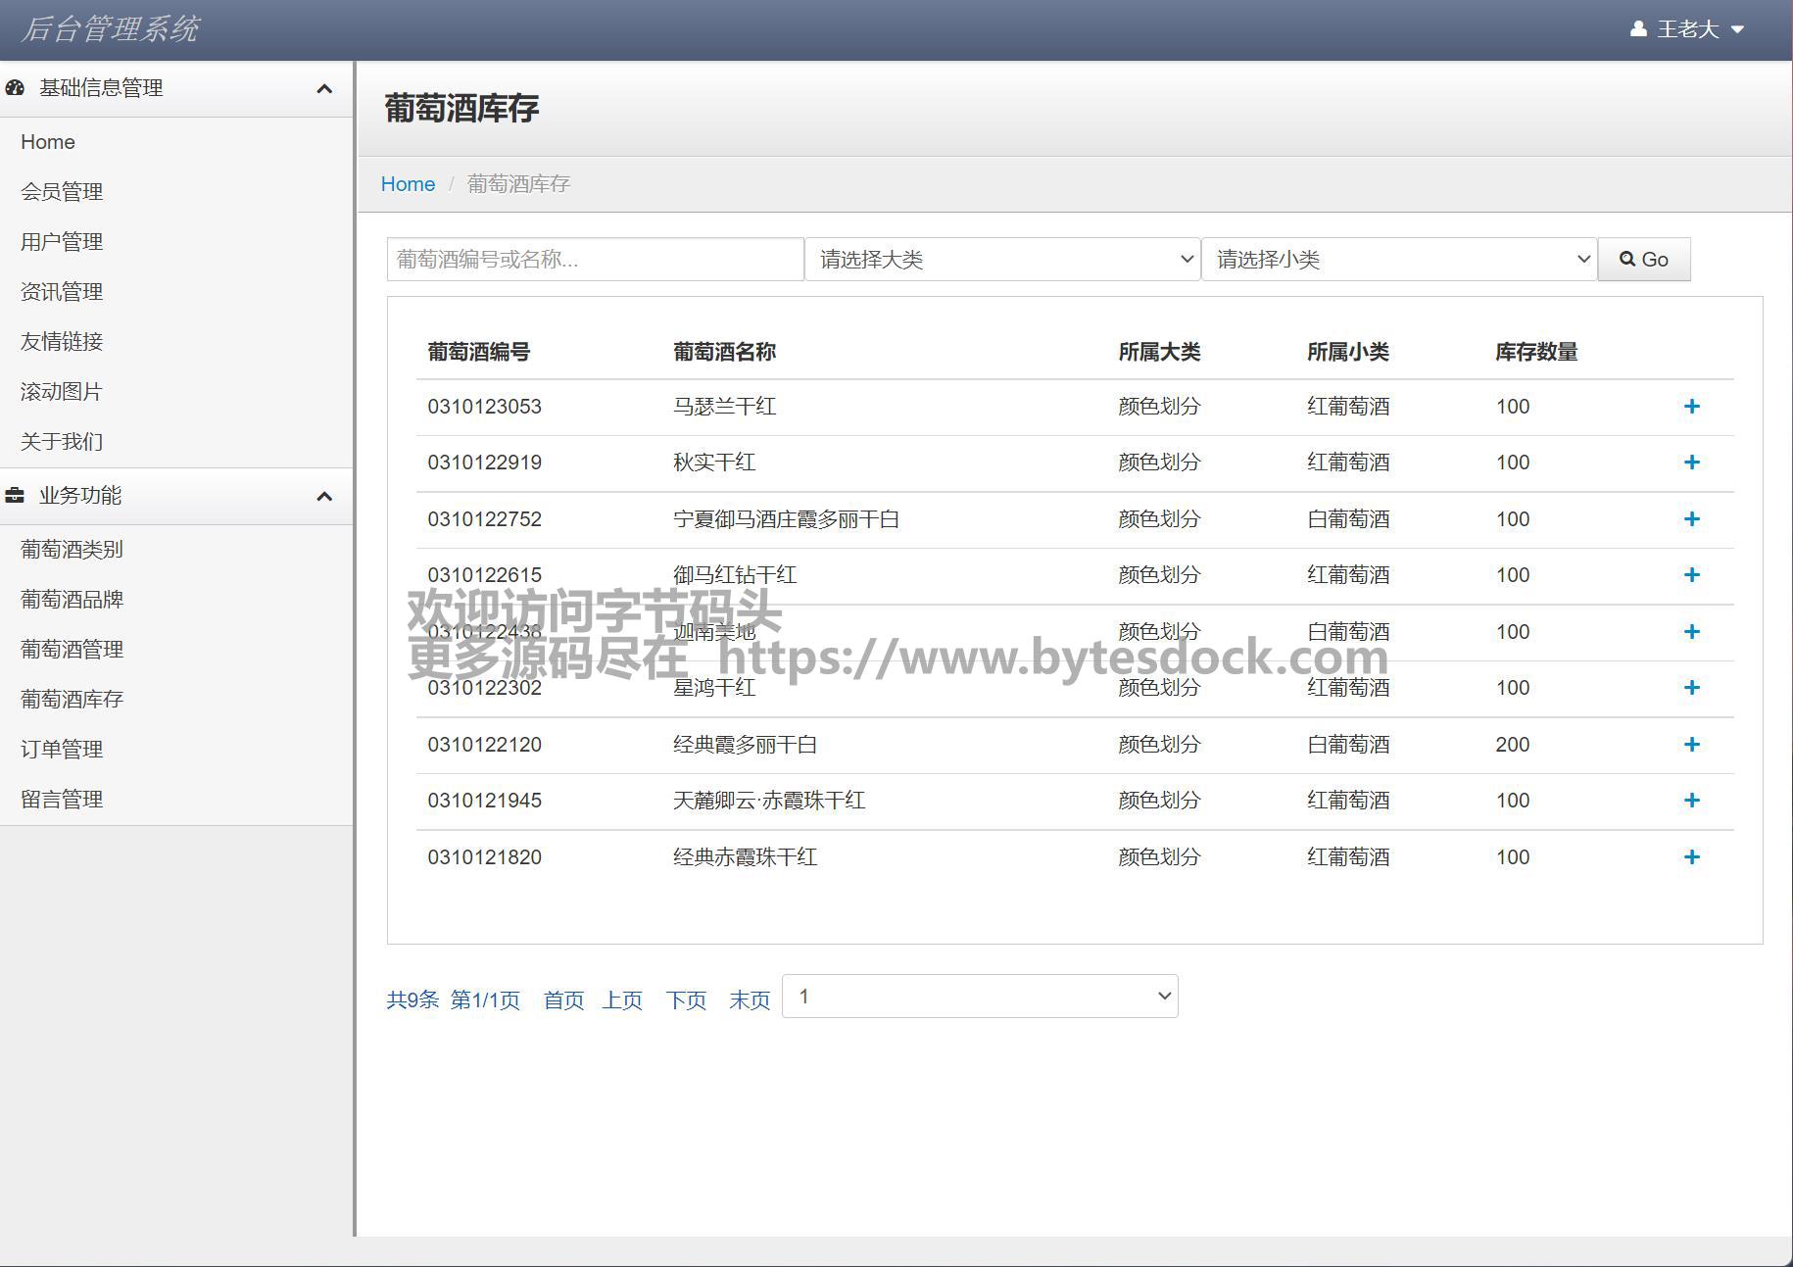Open the 请选择小类 subcategory dropdown
The image size is (1793, 1267).
tap(1399, 260)
